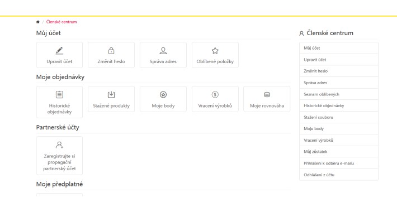Click the return icon on Vracení výrobků card
Screen dimensions: 397x212
pos(215,94)
